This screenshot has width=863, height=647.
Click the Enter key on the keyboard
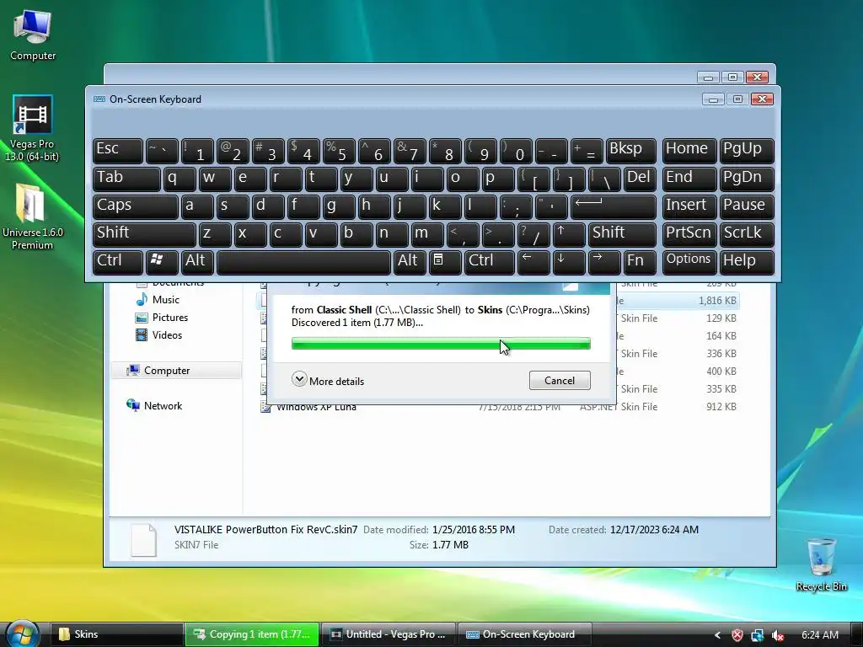(613, 206)
